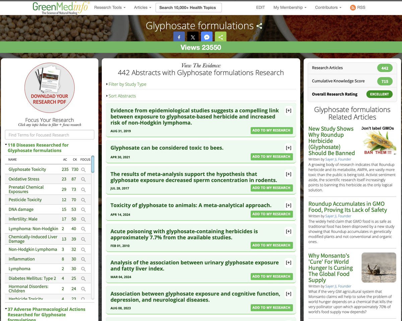The width and height of the screenshot is (402, 321).
Task: Click Search 10,000+ Health Topics box
Action: [189, 7]
